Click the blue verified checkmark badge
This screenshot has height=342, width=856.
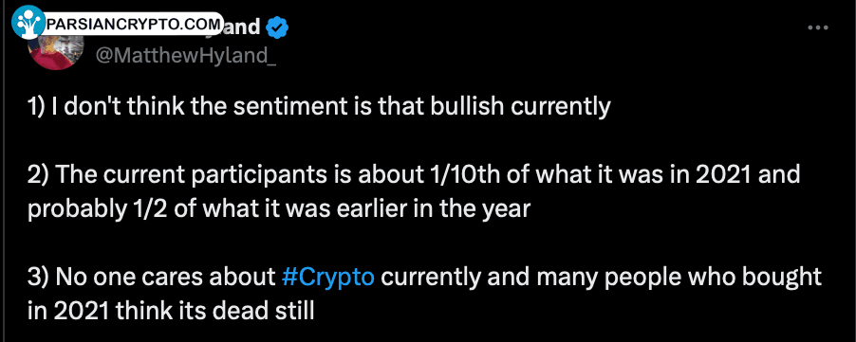pyautogui.click(x=277, y=27)
